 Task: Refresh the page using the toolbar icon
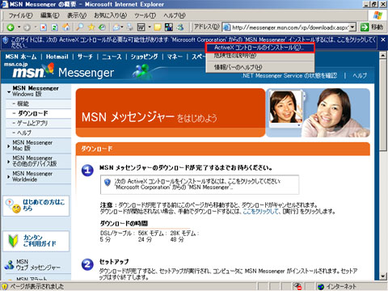[x=55, y=27]
